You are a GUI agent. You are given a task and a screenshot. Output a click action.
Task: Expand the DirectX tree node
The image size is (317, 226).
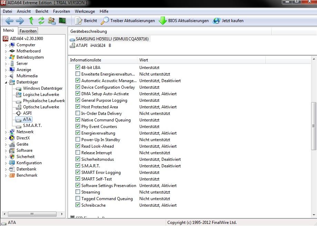coord(6,138)
